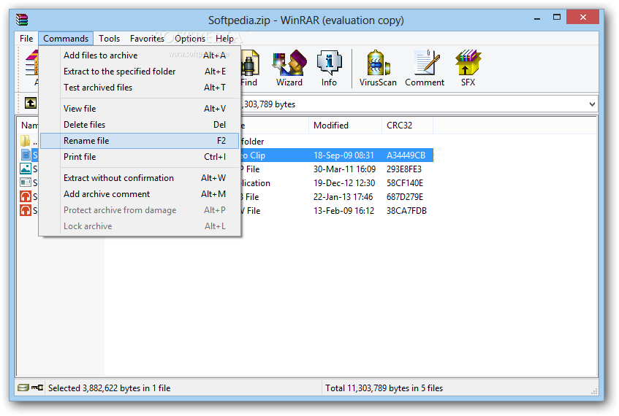Select the first red headphone audio icon
This screenshot has height=416, width=619.
(x=26, y=196)
